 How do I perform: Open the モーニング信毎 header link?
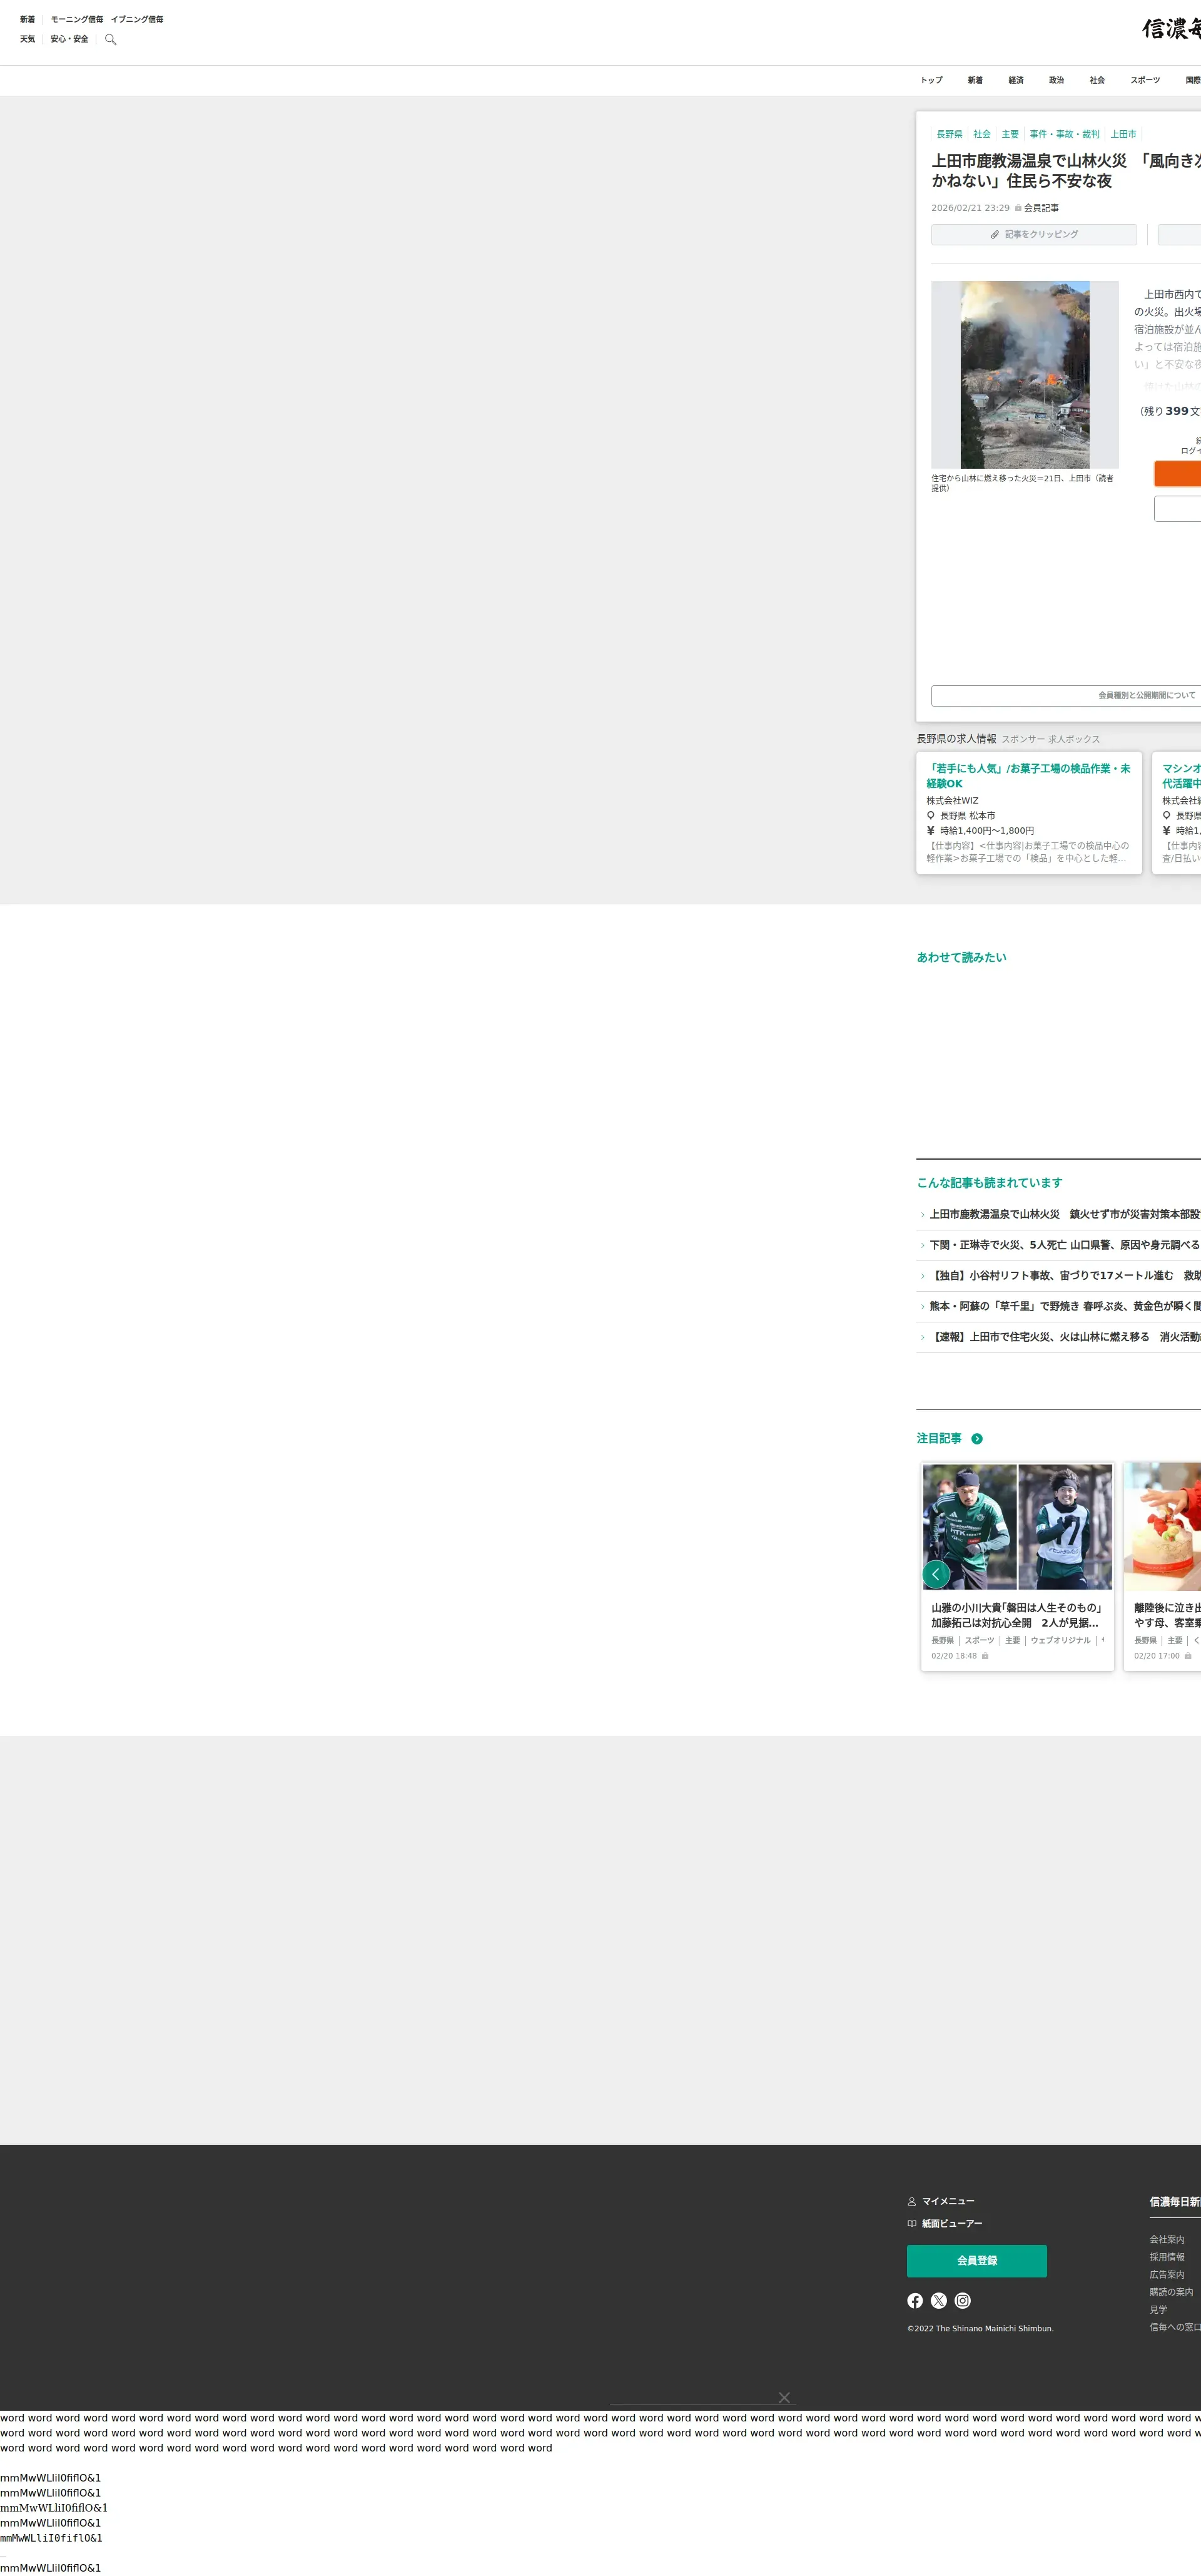[x=77, y=20]
